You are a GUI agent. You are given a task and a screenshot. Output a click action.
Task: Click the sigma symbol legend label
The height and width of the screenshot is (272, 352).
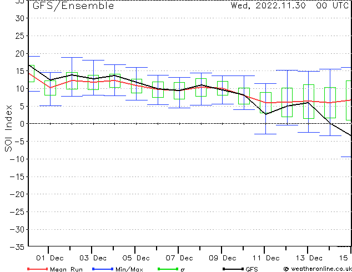pos(183,270)
